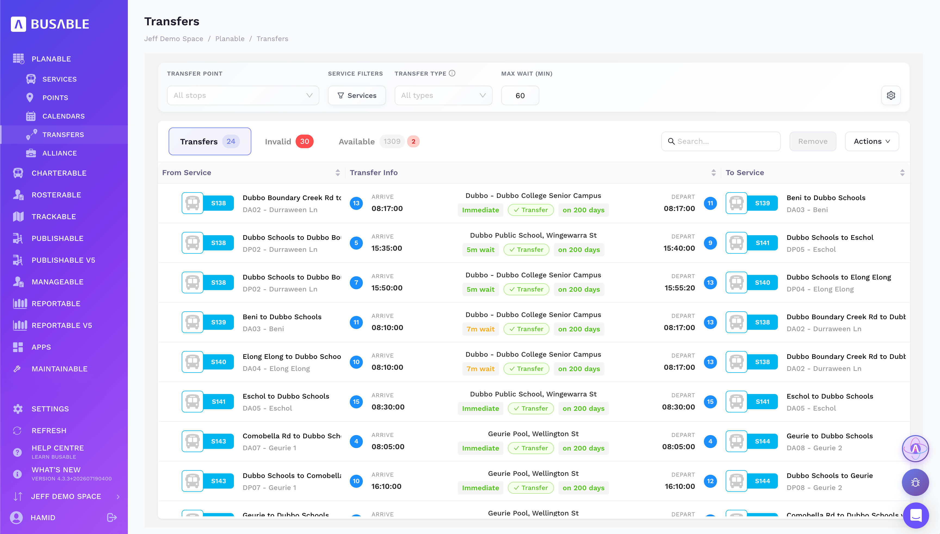Image resolution: width=940 pixels, height=534 pixels.
Task: Select the S143 Comobella Rd to Dubbo row
Action: tap(534, 441)
